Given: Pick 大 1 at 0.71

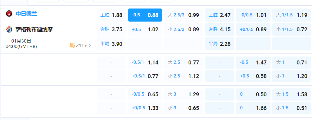Looking at the screenshot, I should [292, 63].
